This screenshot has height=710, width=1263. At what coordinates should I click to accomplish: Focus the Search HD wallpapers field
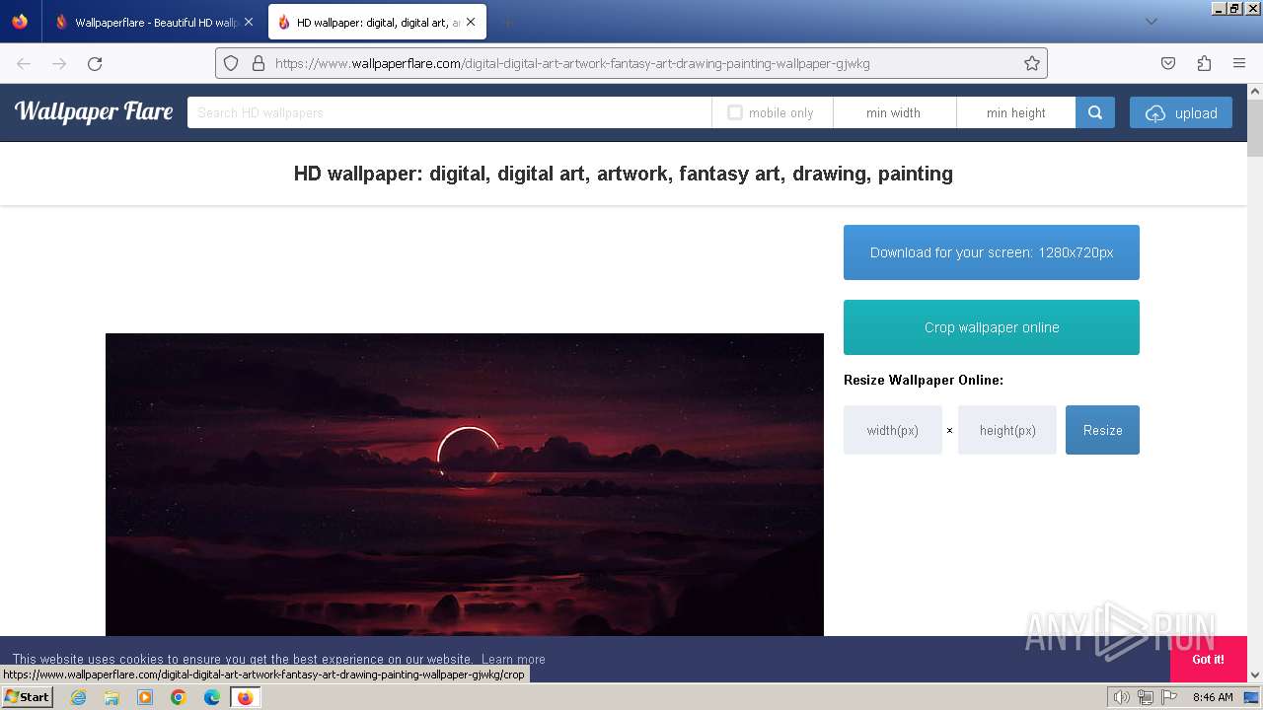pyautogui.click(x=449, y=112)
